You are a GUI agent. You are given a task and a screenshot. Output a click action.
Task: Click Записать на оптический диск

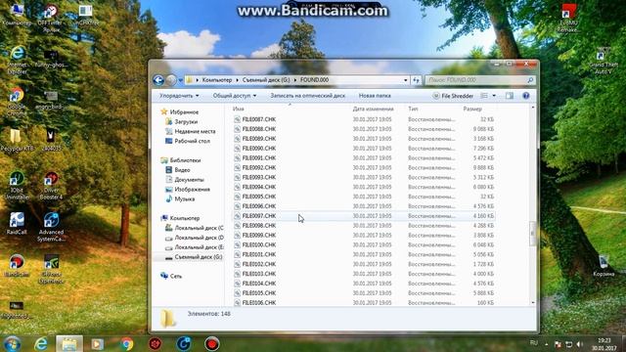pos(307,96)
